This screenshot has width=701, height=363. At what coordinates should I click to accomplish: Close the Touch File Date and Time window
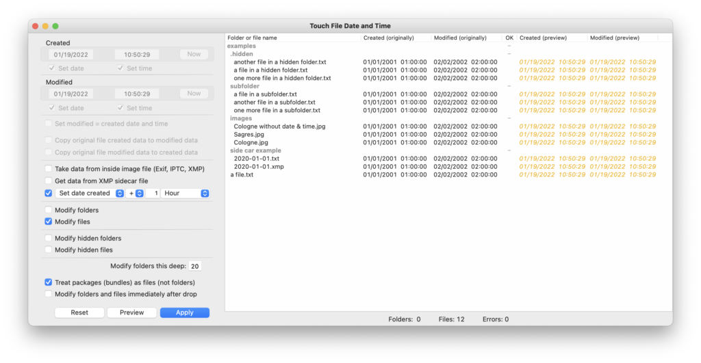click(x=36, y=26)
